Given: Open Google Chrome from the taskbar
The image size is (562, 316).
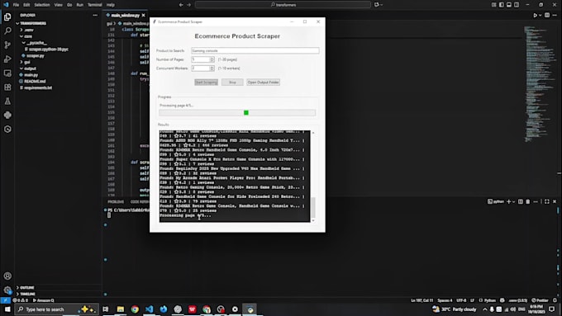Looking at the screenshot, I should 135,309.
